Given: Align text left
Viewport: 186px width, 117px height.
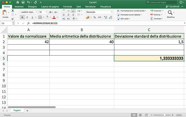Looking at the screenshot, I should [64, 15].
